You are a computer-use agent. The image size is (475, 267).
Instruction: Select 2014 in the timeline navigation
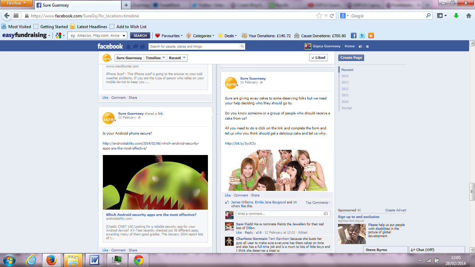tap(345, 76)
